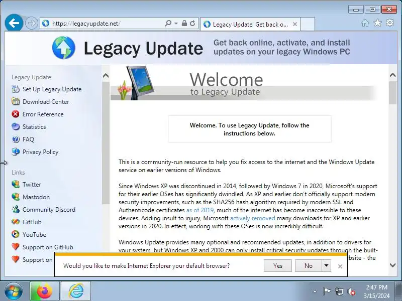Follow the 'actively removed' hyperlink
Image resolution: width=402 pixels, height=301 pixels.
tap(253, 218)
